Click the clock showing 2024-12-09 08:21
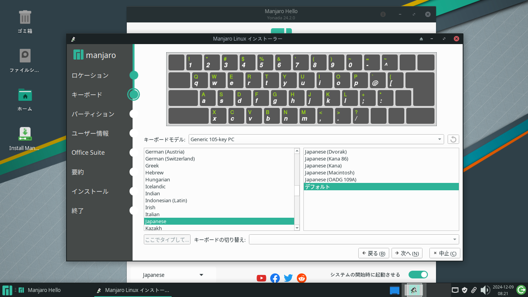The height and width of the screenshot is (297, 528). coord(503,290)
